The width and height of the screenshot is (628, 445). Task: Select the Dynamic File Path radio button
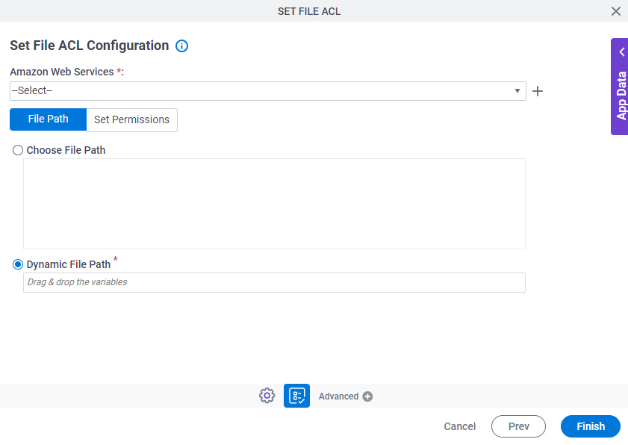pos(18,264)
